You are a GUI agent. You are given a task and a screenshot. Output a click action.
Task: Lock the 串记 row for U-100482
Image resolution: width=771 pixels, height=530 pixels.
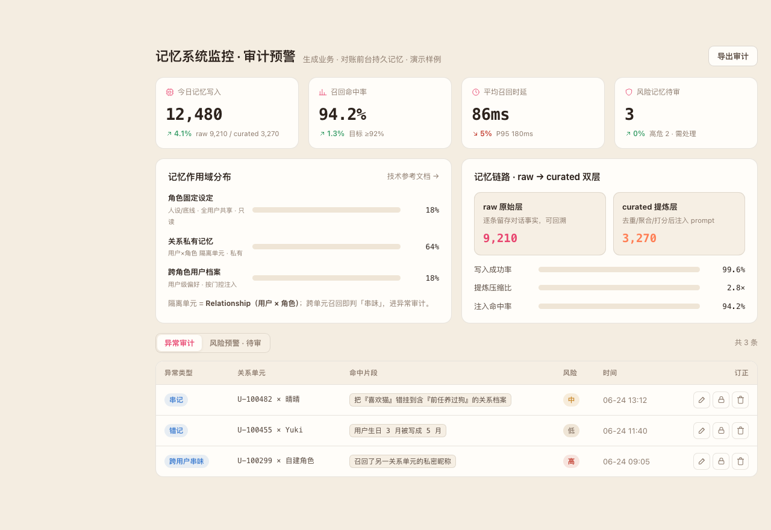tap(721, 400)
